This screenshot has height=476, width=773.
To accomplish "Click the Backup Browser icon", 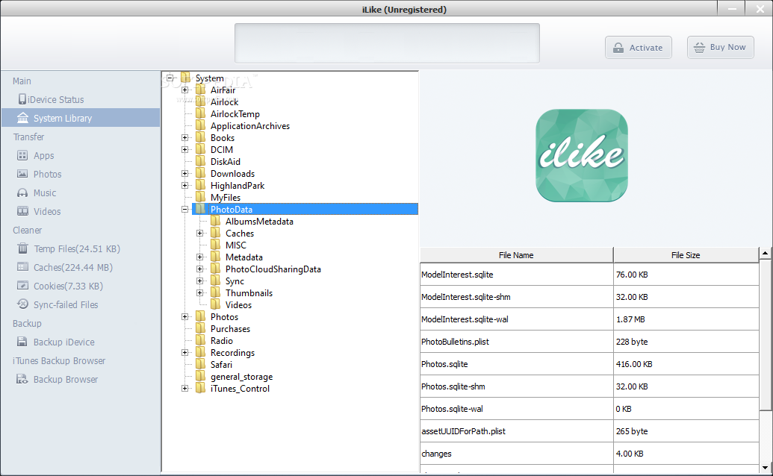I will point(22,378).
